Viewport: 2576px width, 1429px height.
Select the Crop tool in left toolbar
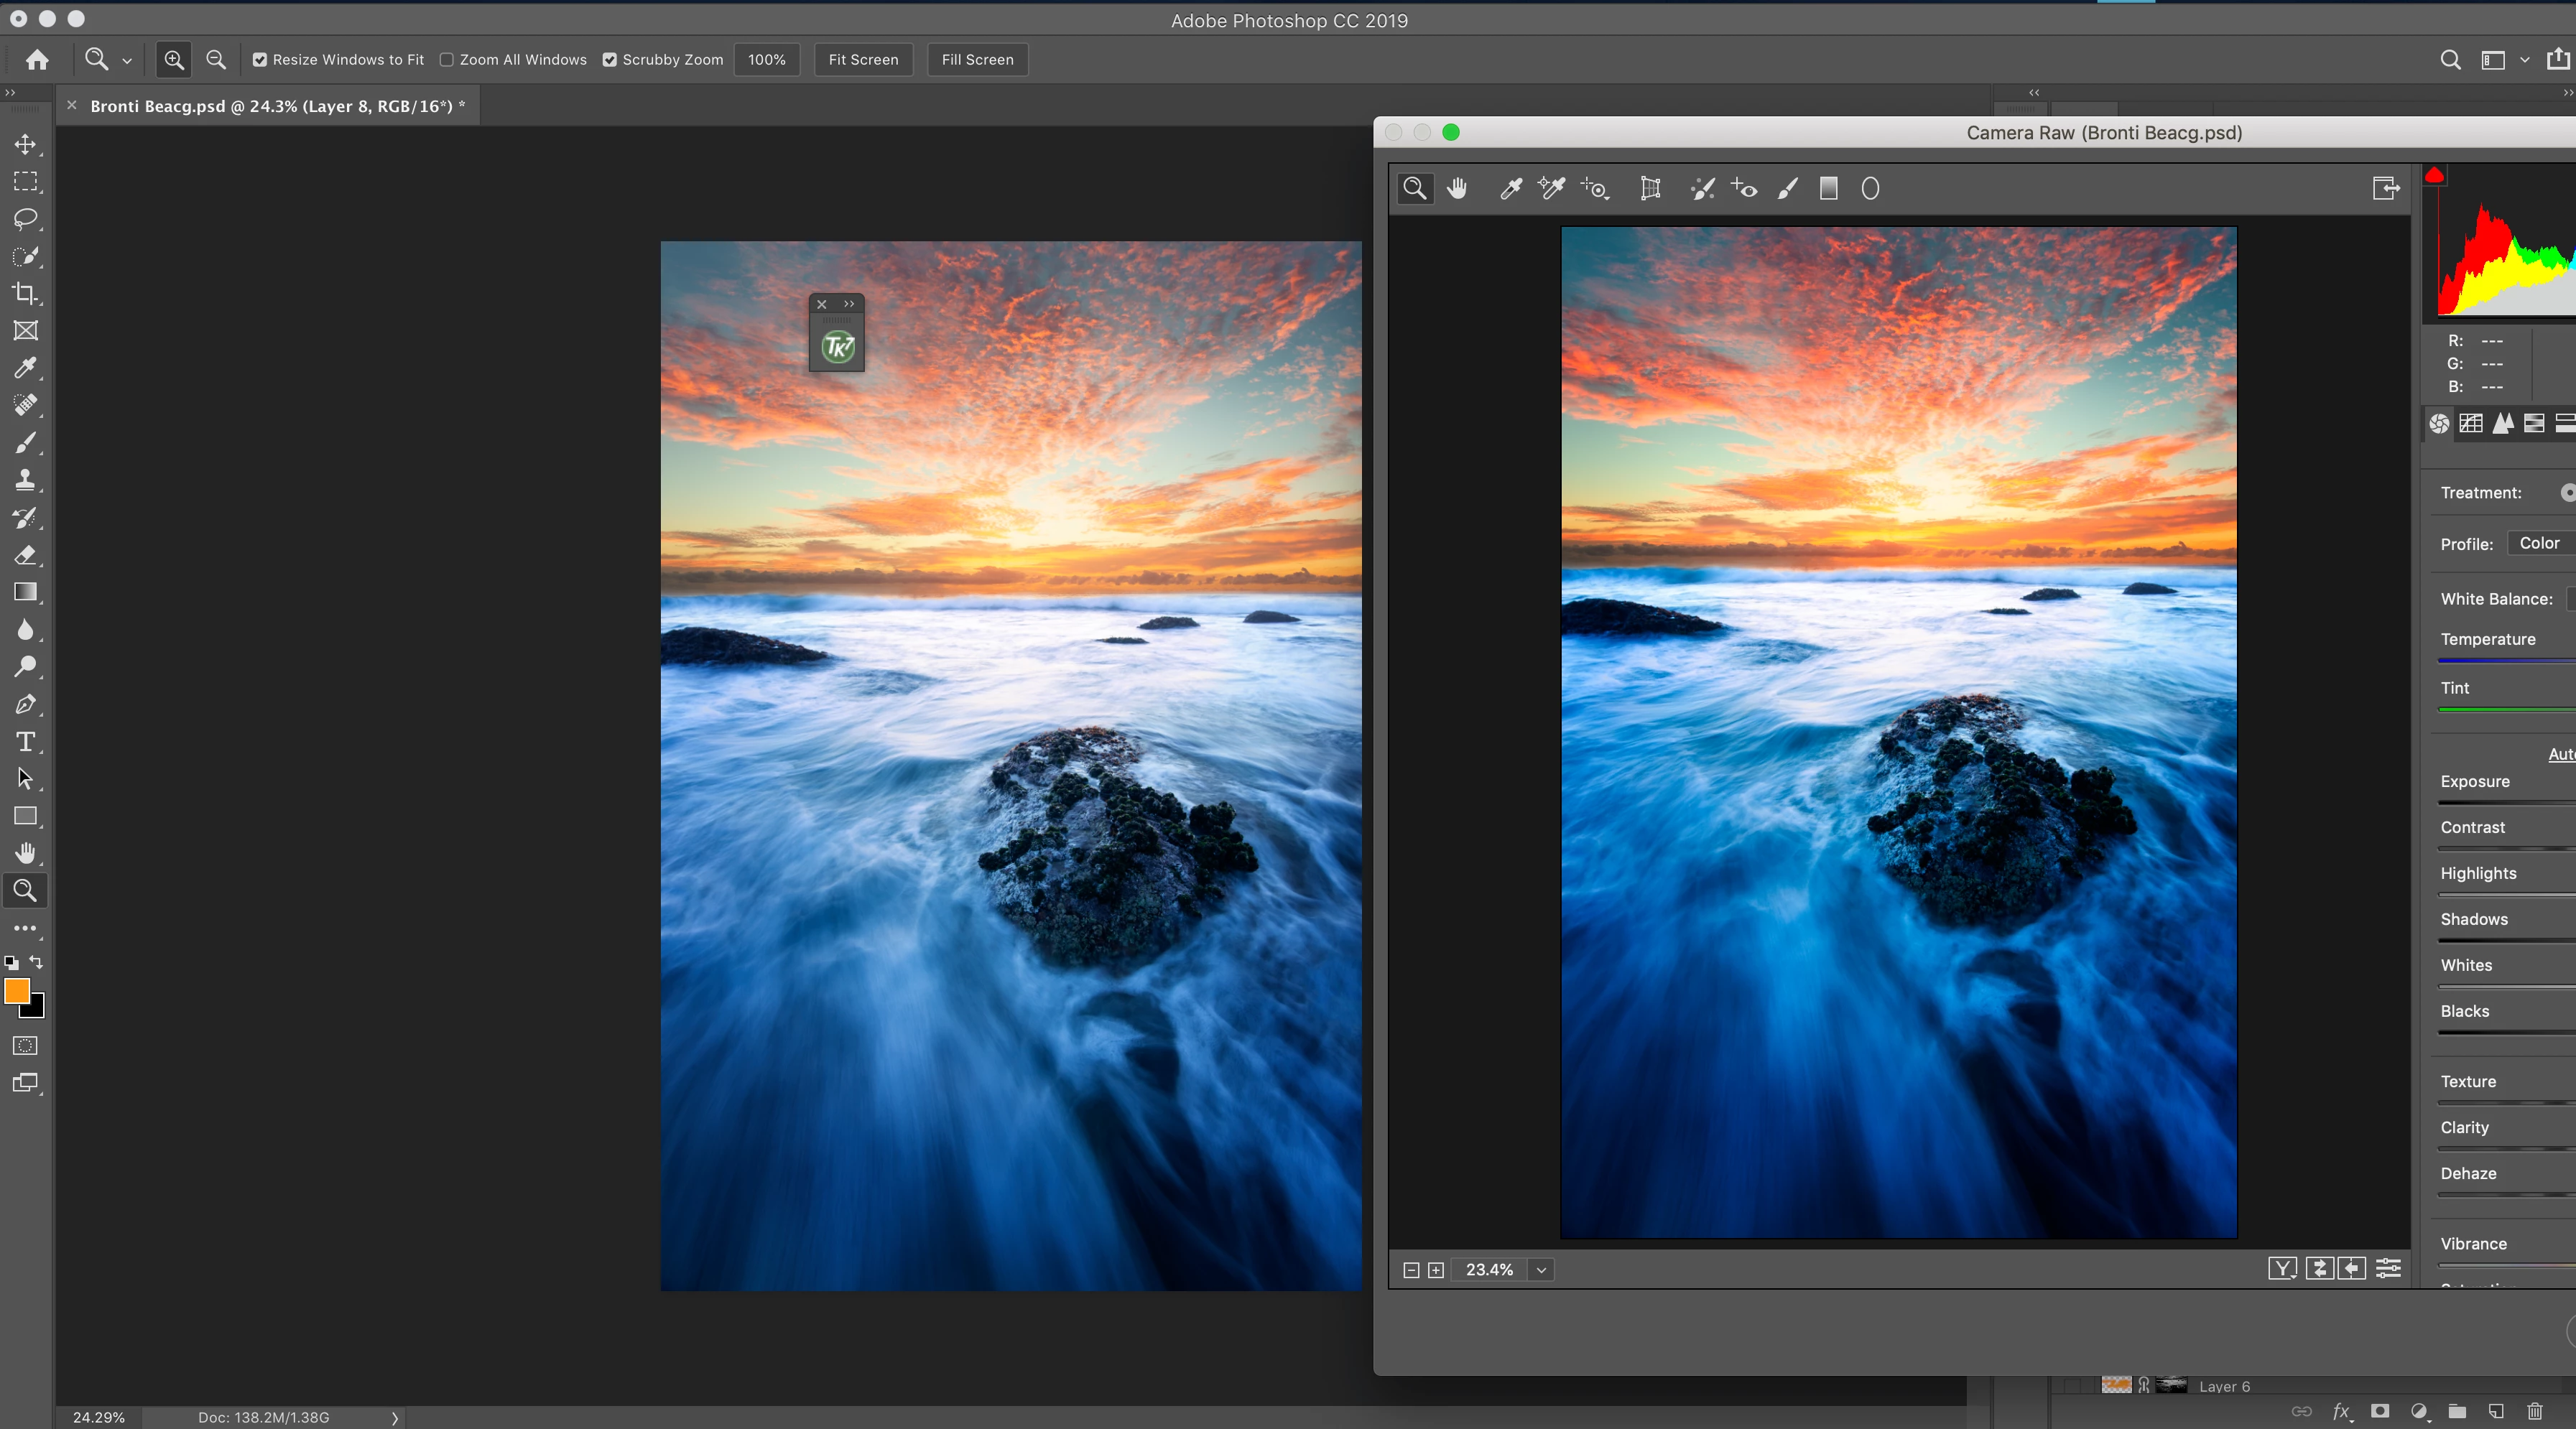tap(26, 294)
